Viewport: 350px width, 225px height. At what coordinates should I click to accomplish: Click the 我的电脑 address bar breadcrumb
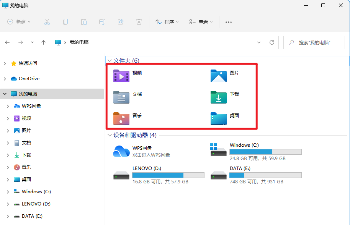(79, 42)
